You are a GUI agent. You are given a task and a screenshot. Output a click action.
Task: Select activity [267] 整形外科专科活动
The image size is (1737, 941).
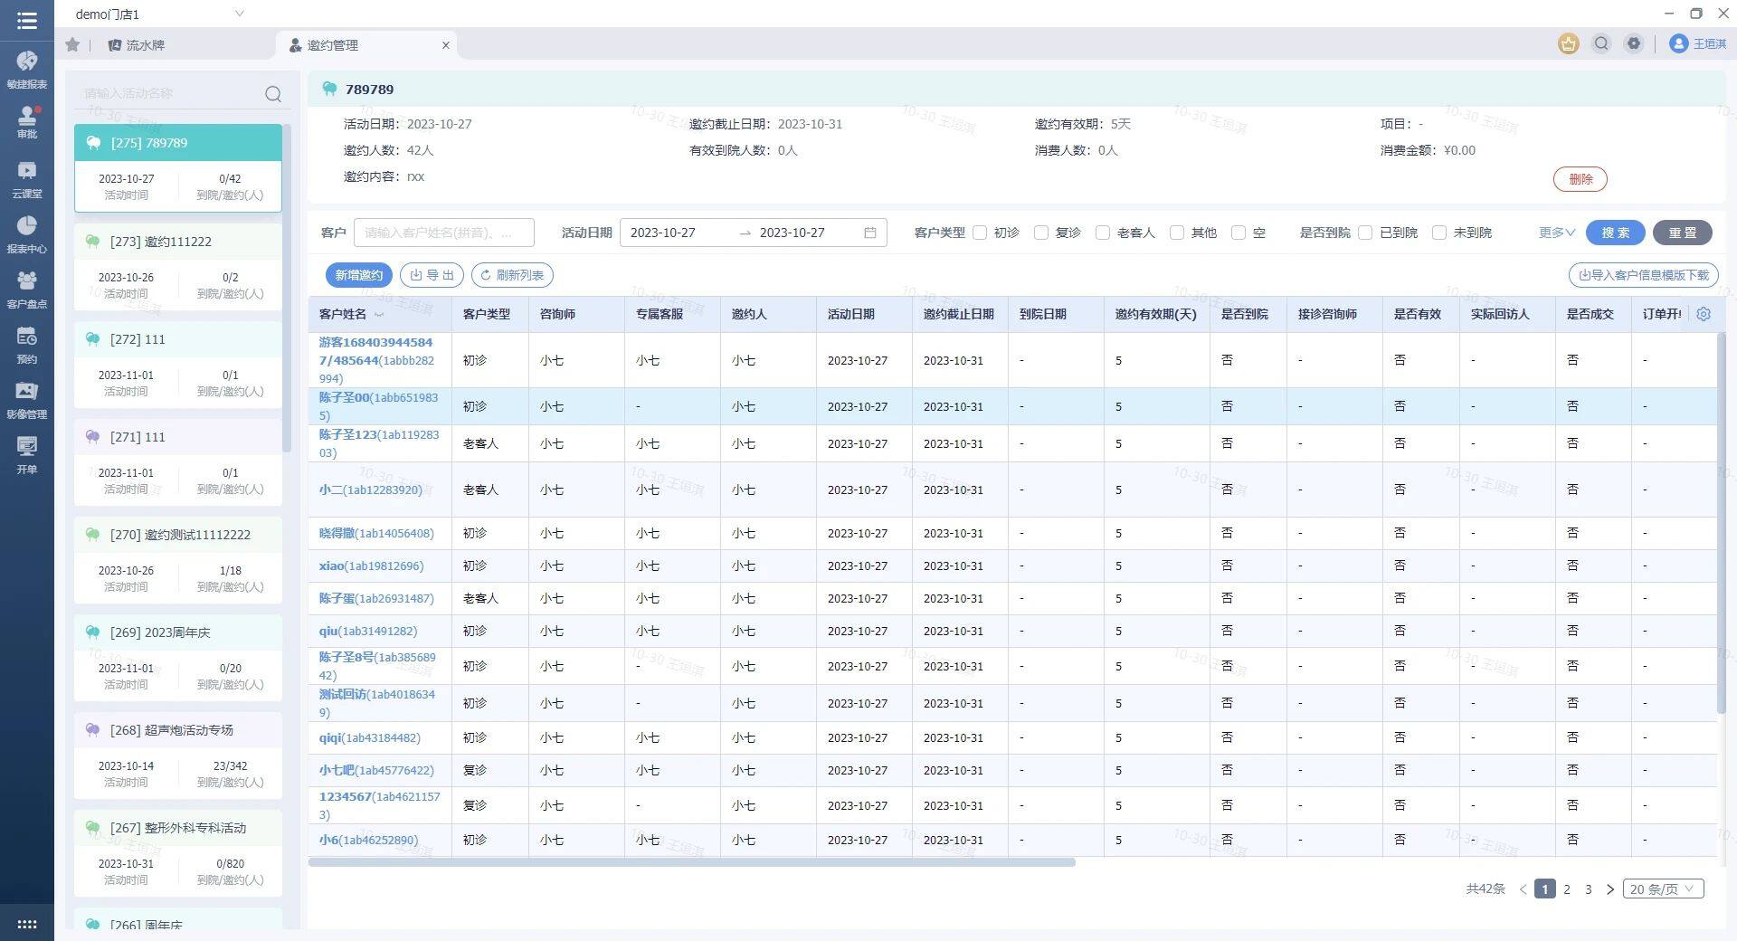pos(178,852)
